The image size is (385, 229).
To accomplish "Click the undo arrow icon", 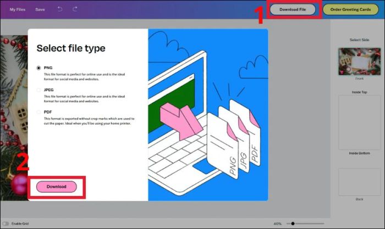I will [x=60, y=9].
